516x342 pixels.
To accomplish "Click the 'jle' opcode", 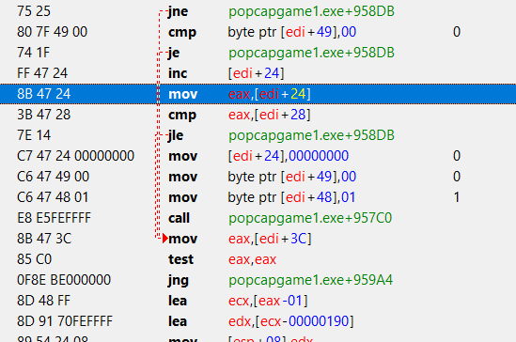I will point(176,135).
